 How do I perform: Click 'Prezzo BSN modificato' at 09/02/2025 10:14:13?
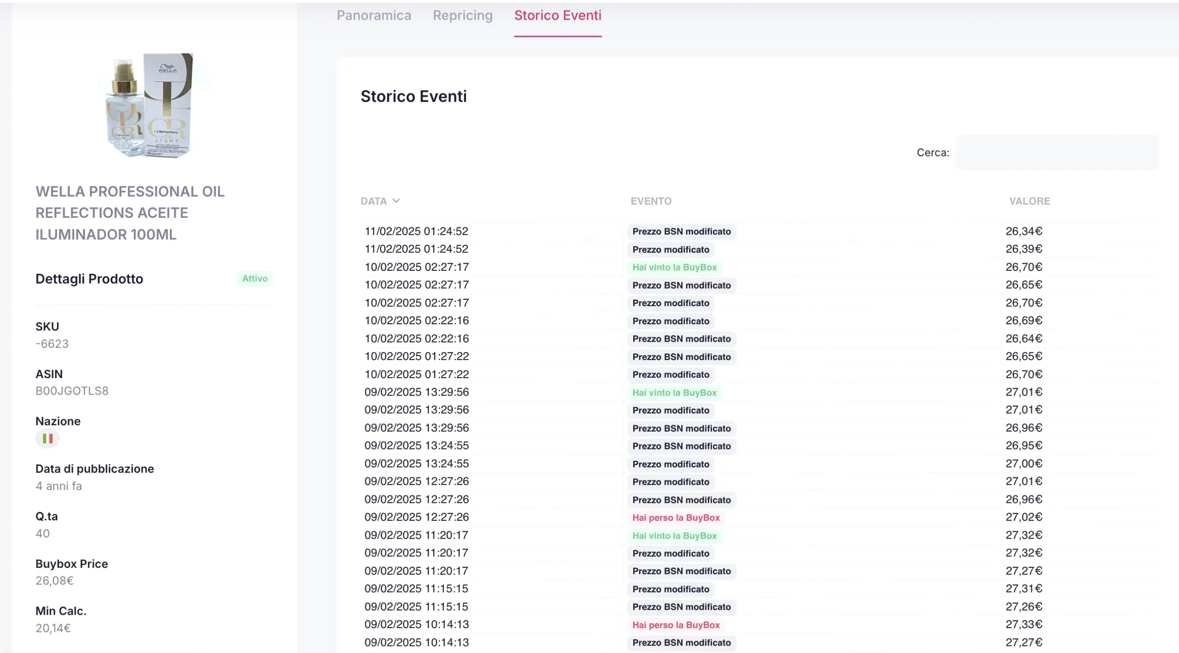[681, 643]
